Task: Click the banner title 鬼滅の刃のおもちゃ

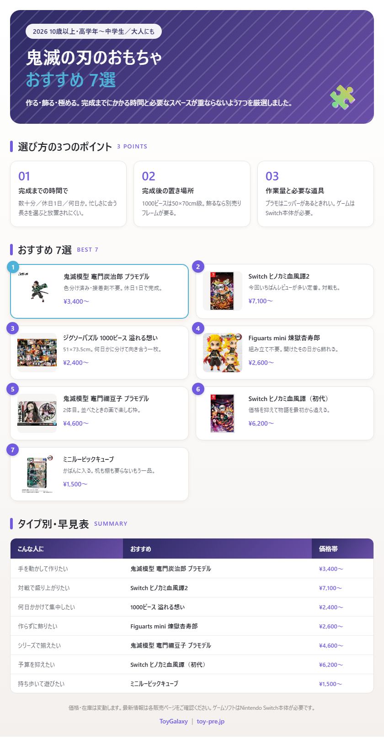Action: 94,58
